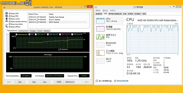This screenshot has width=183, height=93.
Task: Open the Processes (處理程序) tab in Task Manager
Action: pyautogui.click(x=99, y=14)
